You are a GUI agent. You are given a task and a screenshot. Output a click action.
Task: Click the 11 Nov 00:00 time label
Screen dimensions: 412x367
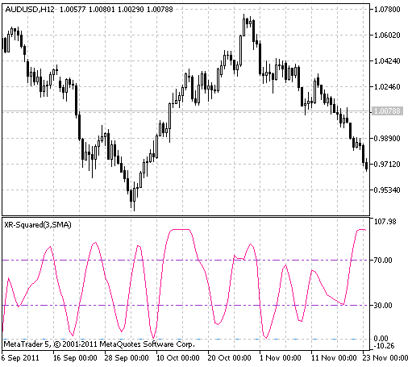(334, 358)
